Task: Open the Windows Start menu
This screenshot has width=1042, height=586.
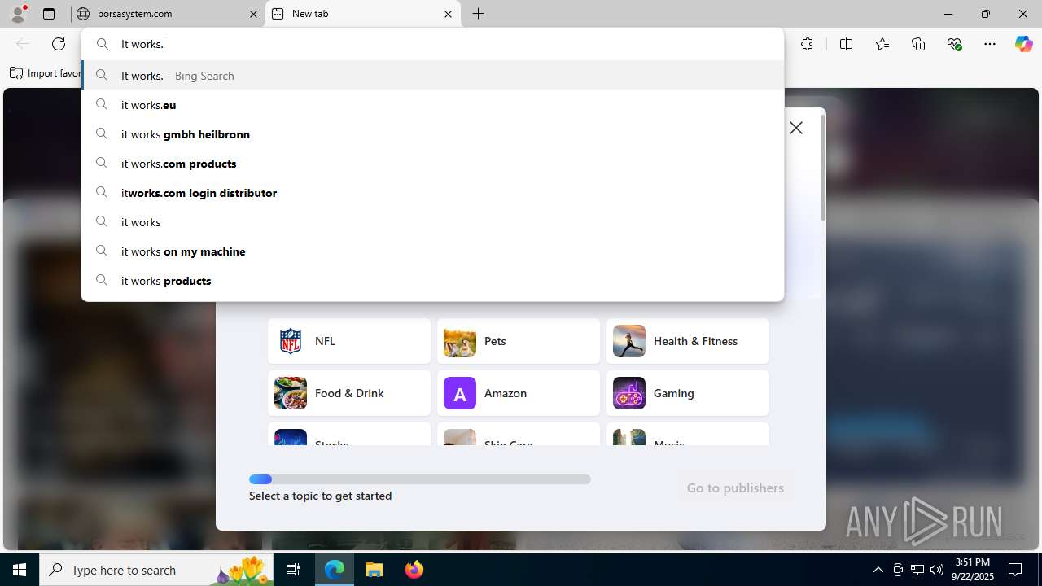Action: tap(20, 570)
